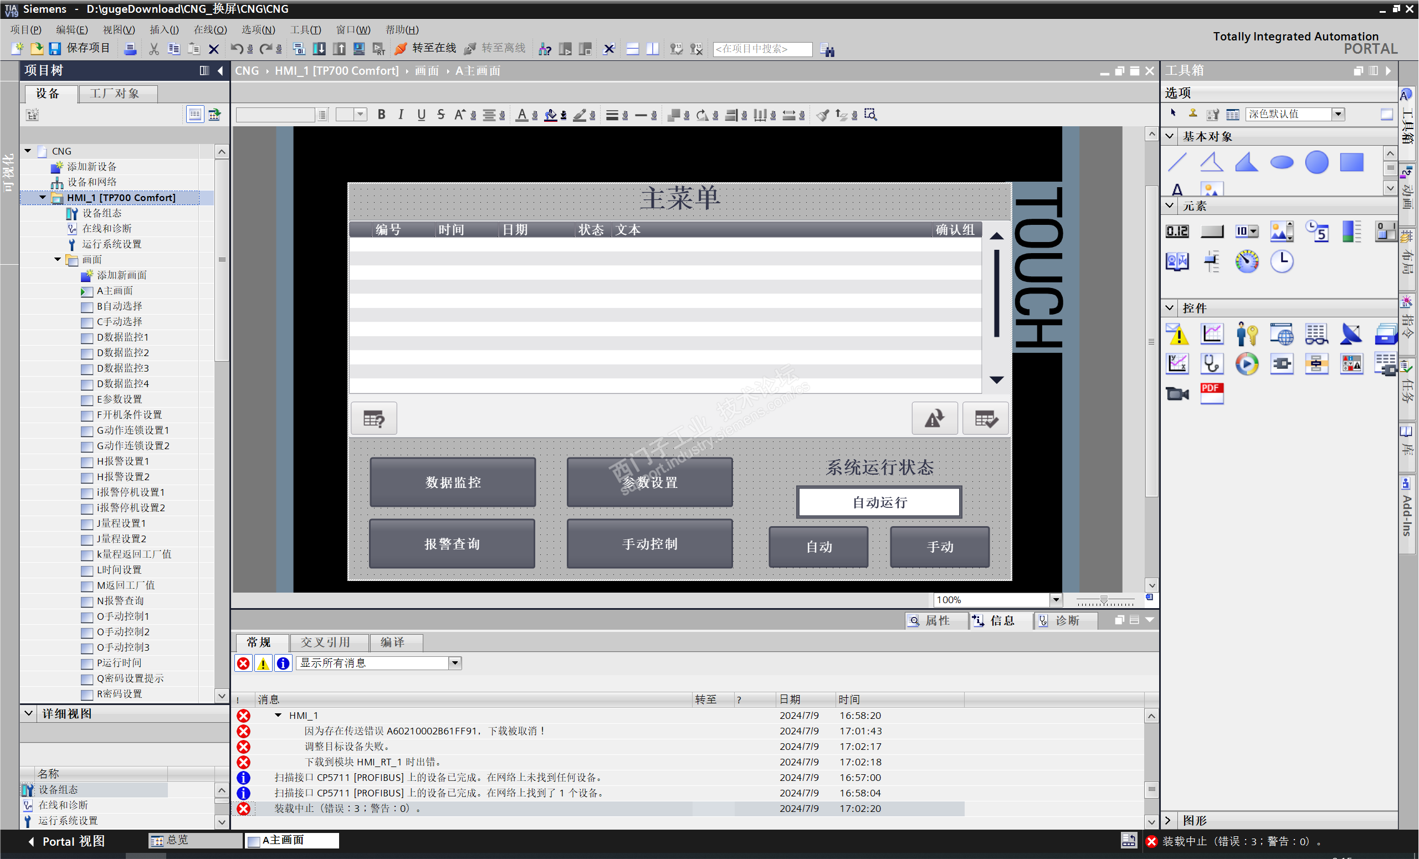Viewport: 1419px width, 859px height.
Task: Open the message display filter dropdown
Action: pos(455,663)
